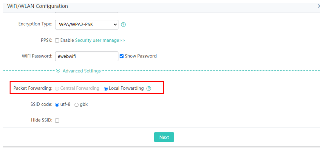Uncheck the Show Password checkbox

coord(122,56)
